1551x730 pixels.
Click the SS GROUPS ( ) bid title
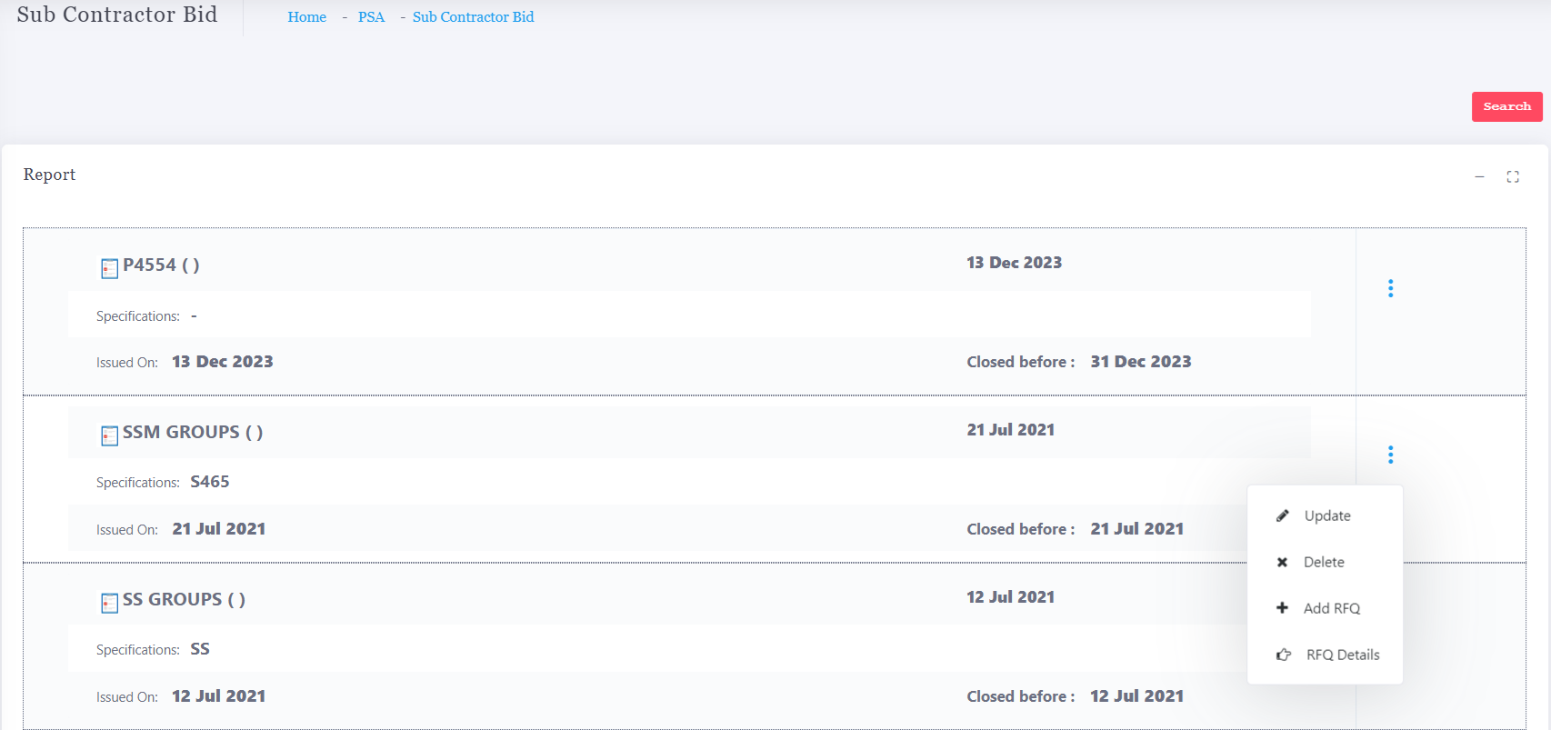184,599
